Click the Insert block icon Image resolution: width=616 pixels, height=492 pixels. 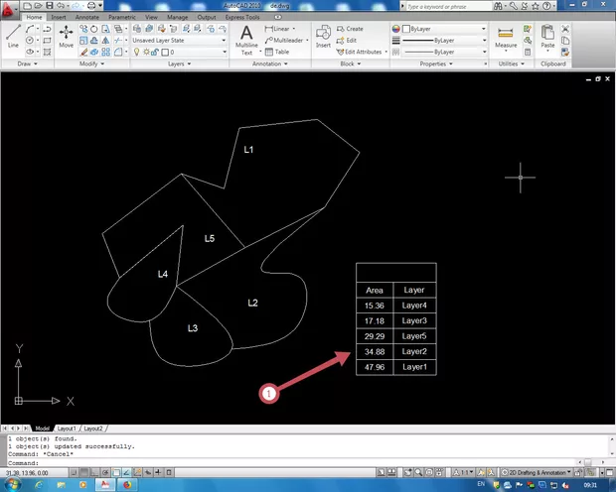coord(323,38)
